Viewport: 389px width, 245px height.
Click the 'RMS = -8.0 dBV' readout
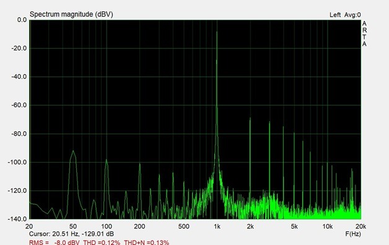pyautogui.click(x=54, y=243)
